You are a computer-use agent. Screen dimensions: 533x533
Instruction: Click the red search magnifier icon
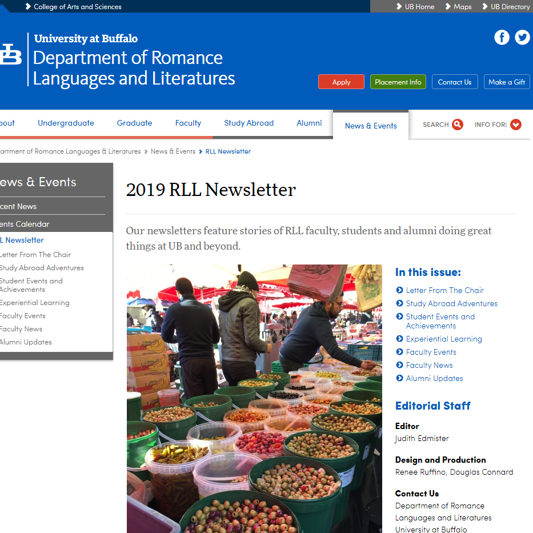click(458, 125)
